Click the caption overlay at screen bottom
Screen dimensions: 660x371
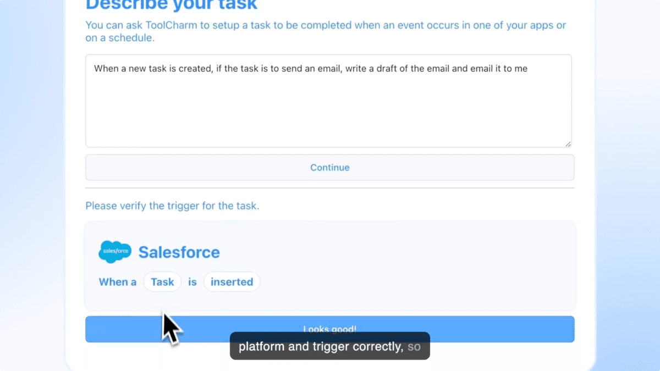click(329, 346)
